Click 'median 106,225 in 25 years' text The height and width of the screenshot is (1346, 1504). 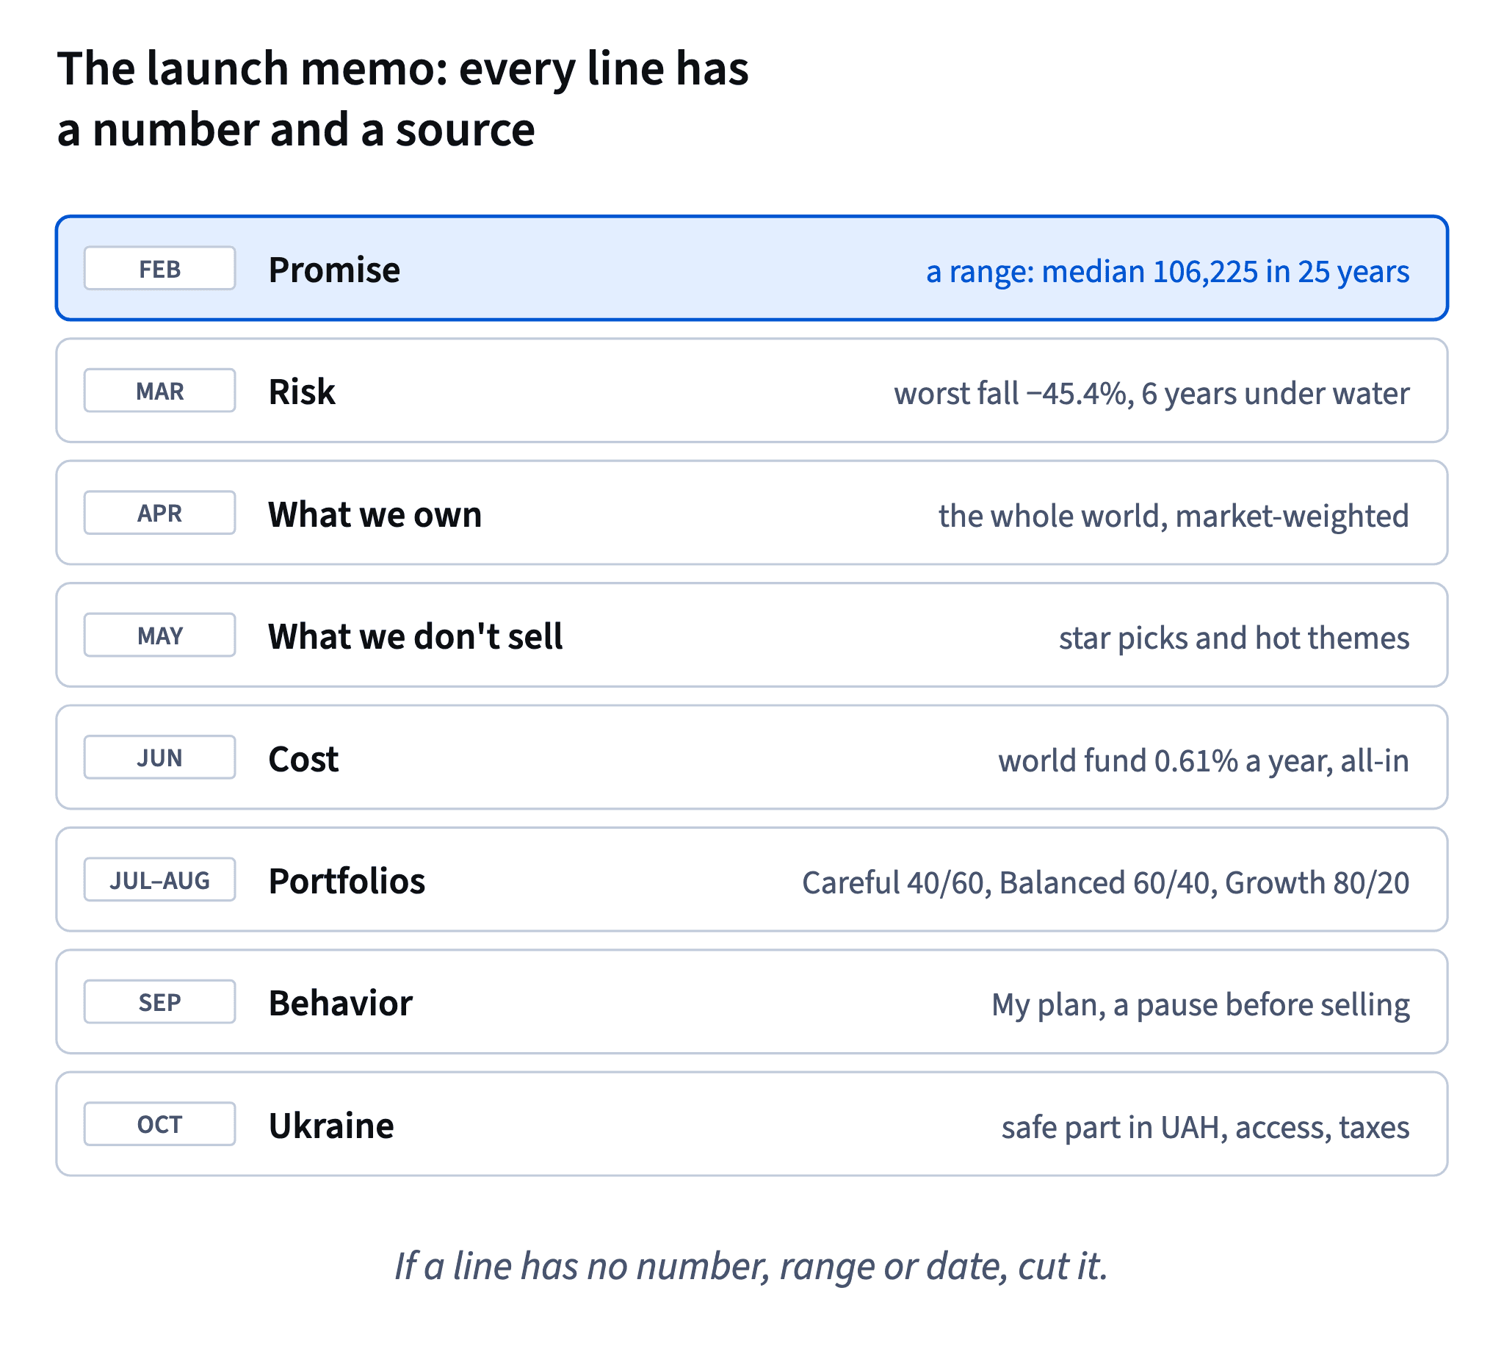click(1226, 271)
